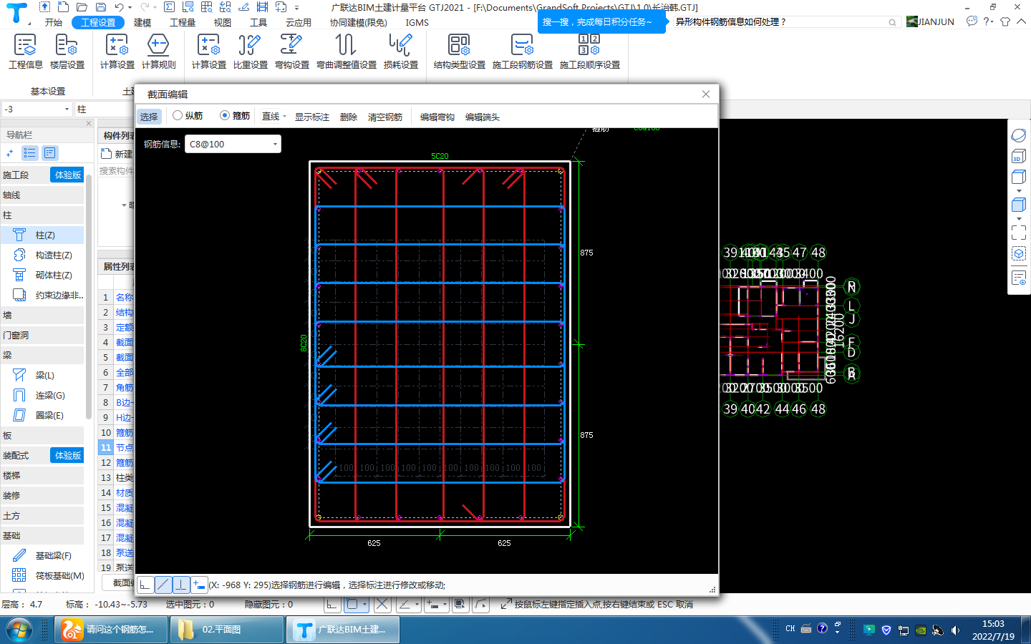This screenshot has height=644, width=1031.
Task: Open 施工段钢筋设置 rebar settings
Action: [x=522, y=52]
